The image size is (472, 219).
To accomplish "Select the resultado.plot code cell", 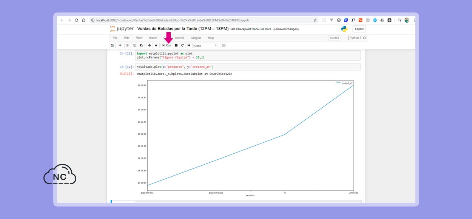I will 247,67.
